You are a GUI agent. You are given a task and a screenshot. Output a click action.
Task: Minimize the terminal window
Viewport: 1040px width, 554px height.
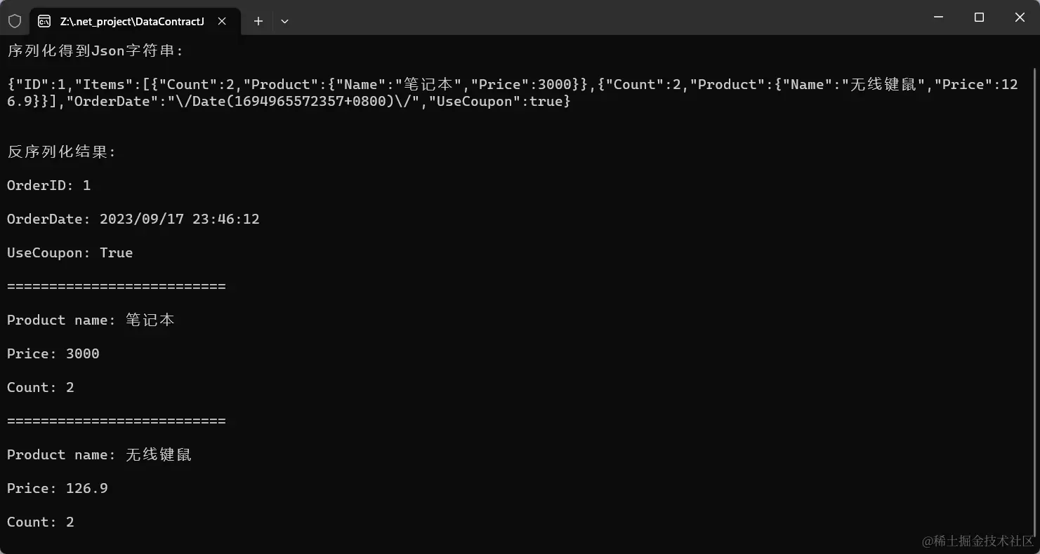pos(939,18)
